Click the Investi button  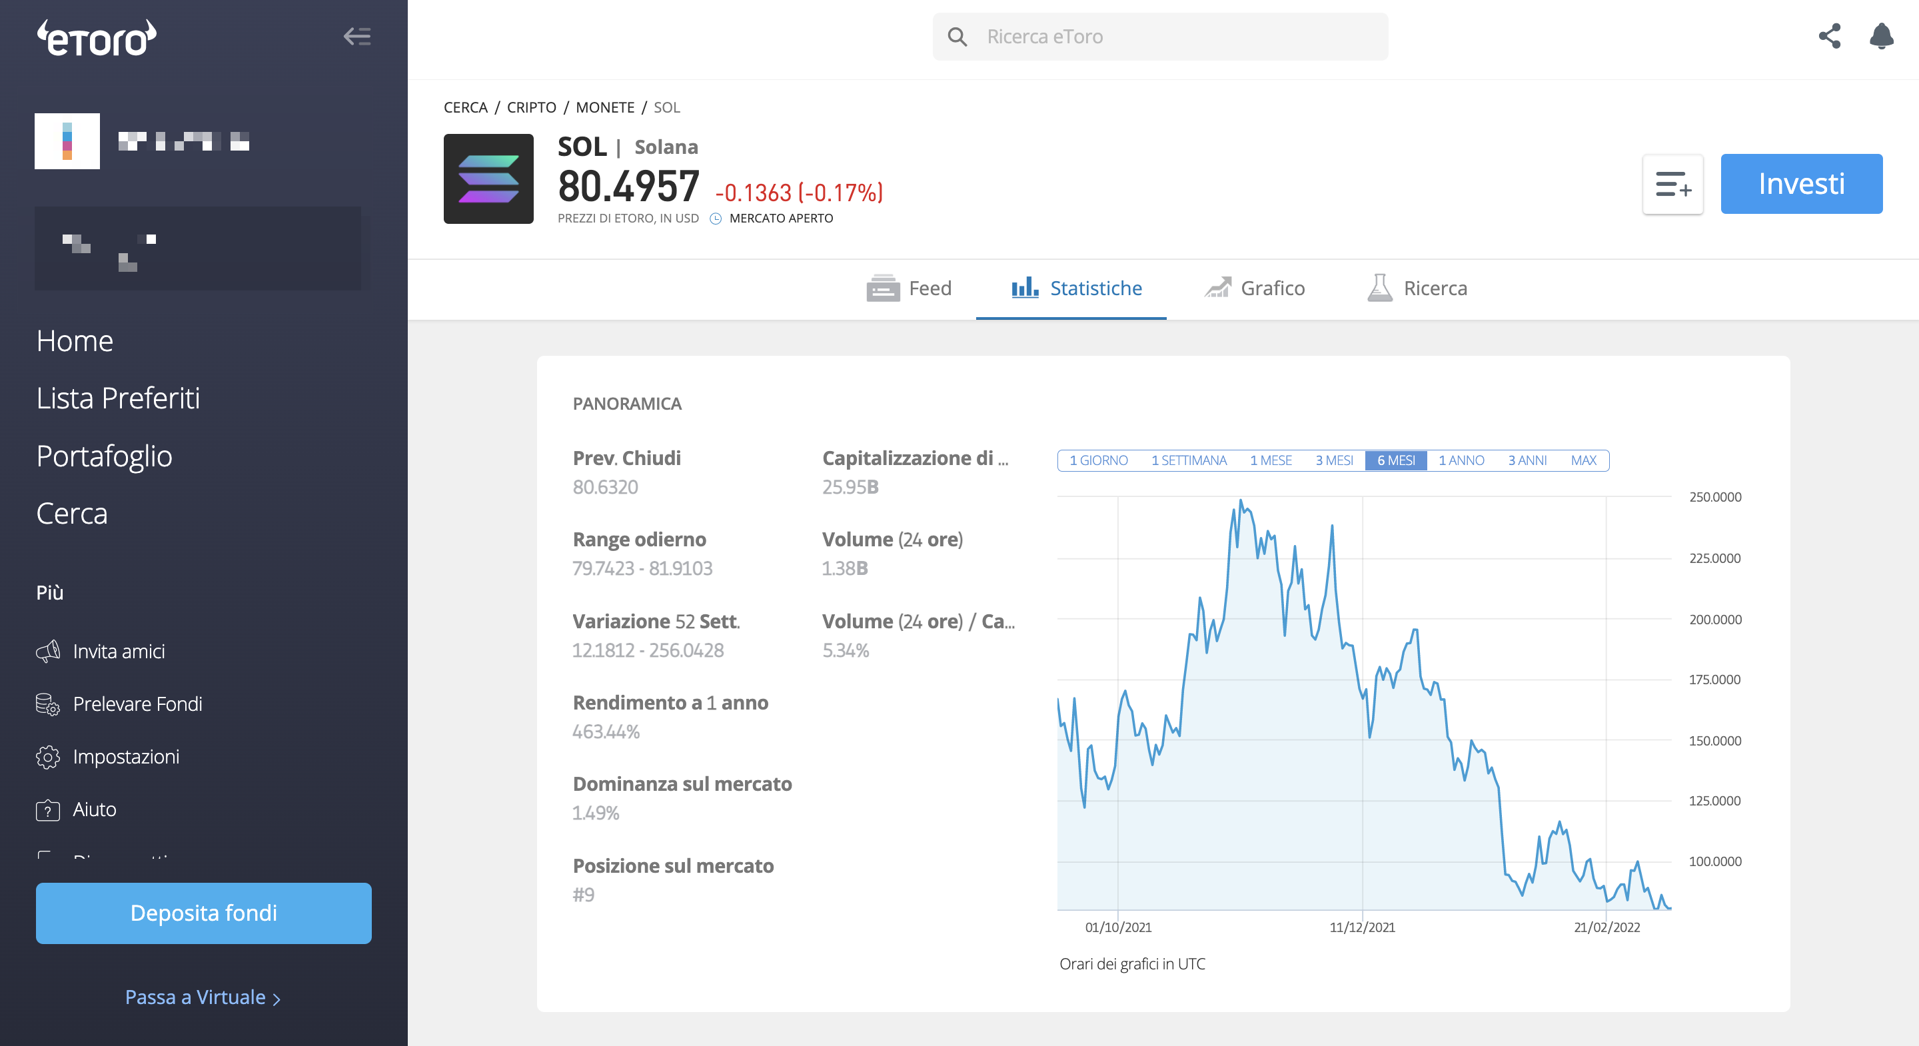pyautogui.click(x=1801, y=184)
